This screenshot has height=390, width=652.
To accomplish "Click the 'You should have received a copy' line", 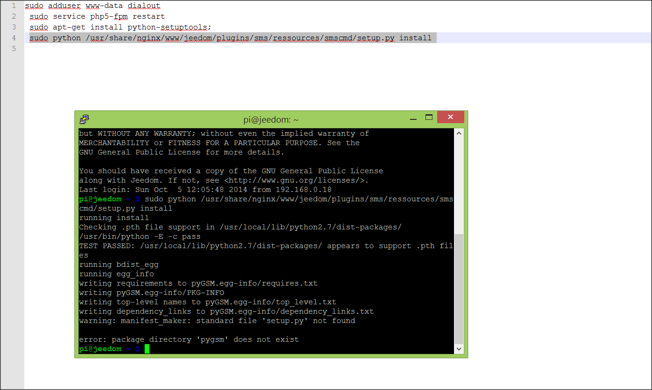I will [231, 171].
